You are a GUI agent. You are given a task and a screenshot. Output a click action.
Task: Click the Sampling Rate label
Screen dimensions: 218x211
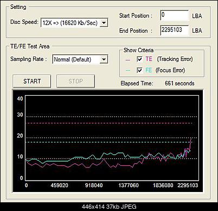pyautogui.click(x=29, y=59)
